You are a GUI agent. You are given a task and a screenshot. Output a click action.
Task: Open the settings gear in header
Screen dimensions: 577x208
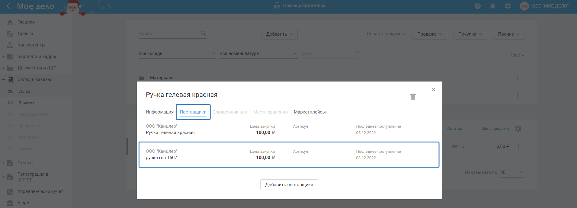pyautogui.click(x=508, y=6)
